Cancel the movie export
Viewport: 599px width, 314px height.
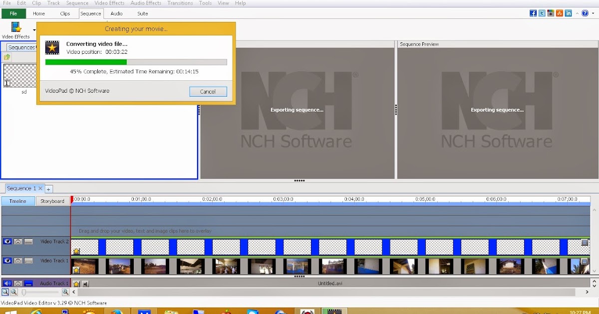[x=208, y=92]
